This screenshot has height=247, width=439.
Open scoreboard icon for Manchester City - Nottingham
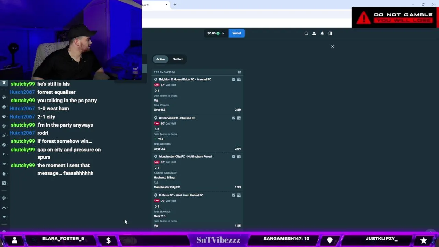239,157
